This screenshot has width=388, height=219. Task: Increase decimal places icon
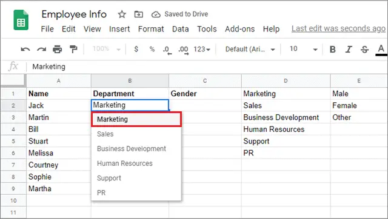(x=183, y=50)
